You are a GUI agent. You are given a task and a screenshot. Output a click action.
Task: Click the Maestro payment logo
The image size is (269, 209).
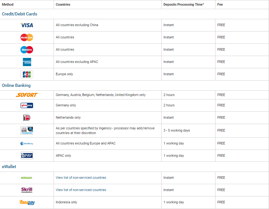(x=27, y=50)
